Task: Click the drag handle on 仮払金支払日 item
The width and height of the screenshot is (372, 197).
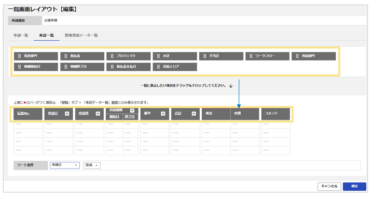Action: click(x=112, y=67)
